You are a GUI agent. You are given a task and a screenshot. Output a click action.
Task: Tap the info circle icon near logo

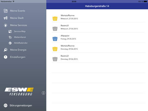click(x=43, y=93)
